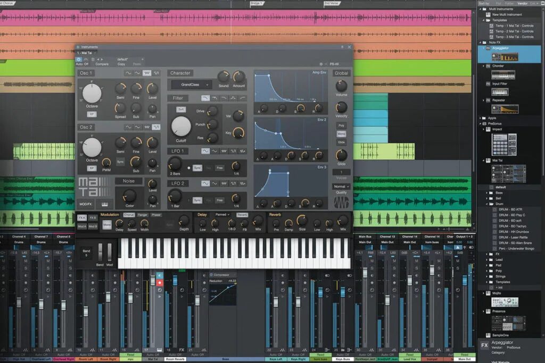
Task: Toggle the filter Soft switch
Action: [x=181, y=109]
